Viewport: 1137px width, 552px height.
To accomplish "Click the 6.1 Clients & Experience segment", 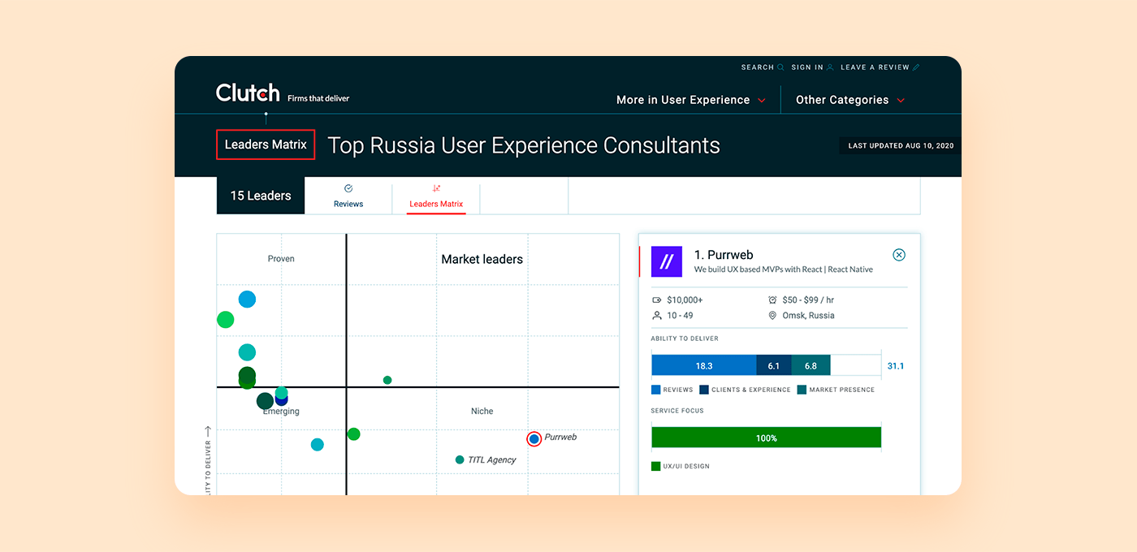I will coord(774,365).
